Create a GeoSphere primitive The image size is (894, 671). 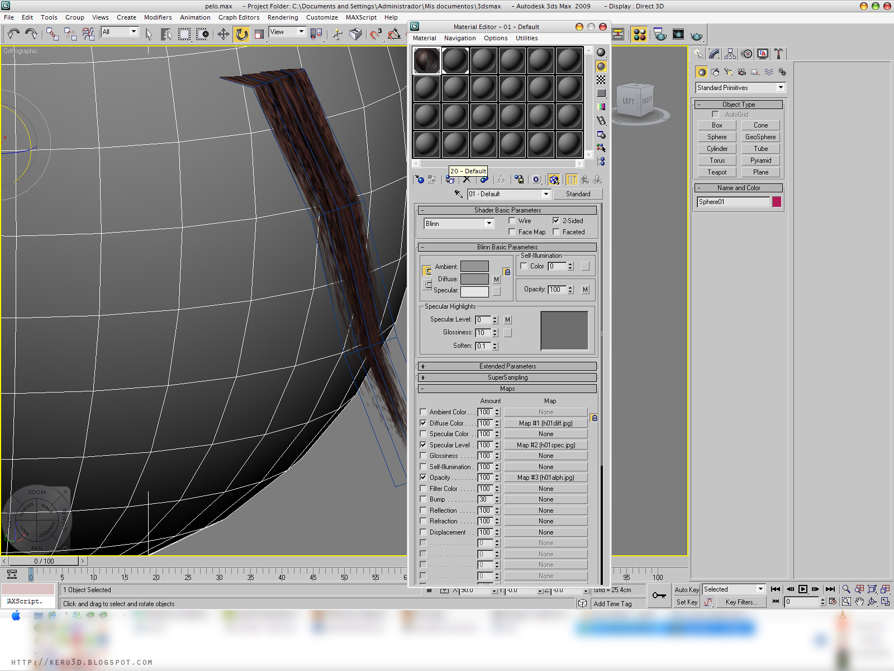(x=760, y=137)
